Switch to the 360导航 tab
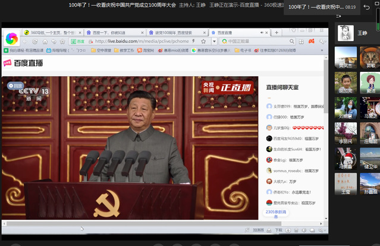Image resolution: width=380 pixels, height=246 pixels. coord(53,33)
